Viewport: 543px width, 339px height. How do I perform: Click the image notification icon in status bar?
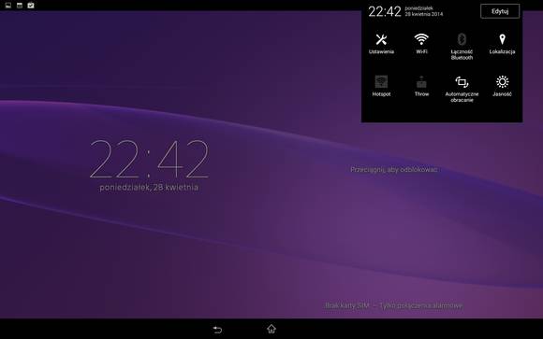tap(8, 6)
